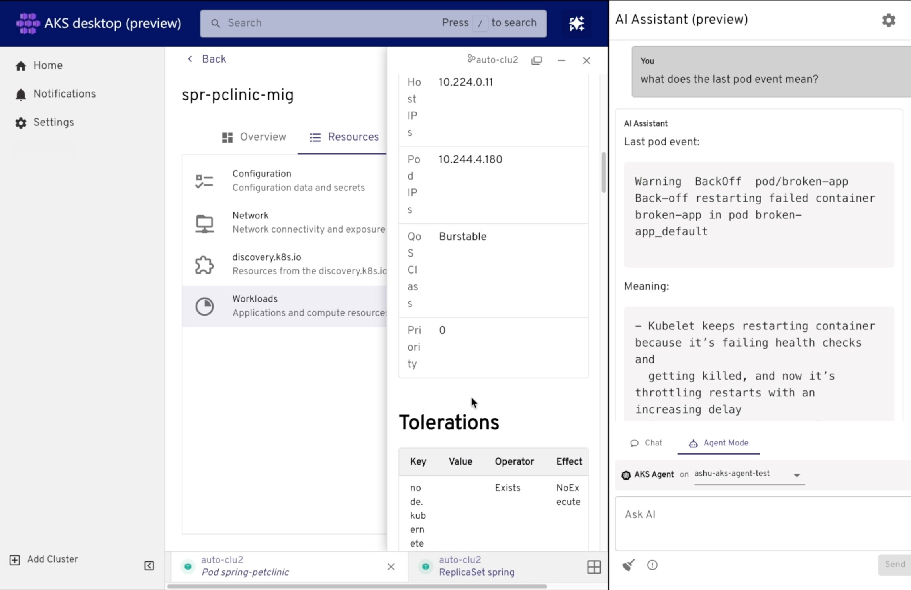Click the QoS Class value Burstable
This screenshot has width=911, height=590.
(x=462, y=237)
